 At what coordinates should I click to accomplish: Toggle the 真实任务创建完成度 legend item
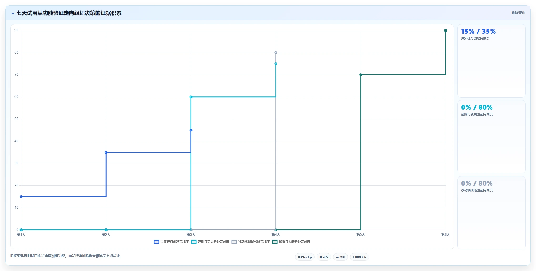[x=171, y=242]
